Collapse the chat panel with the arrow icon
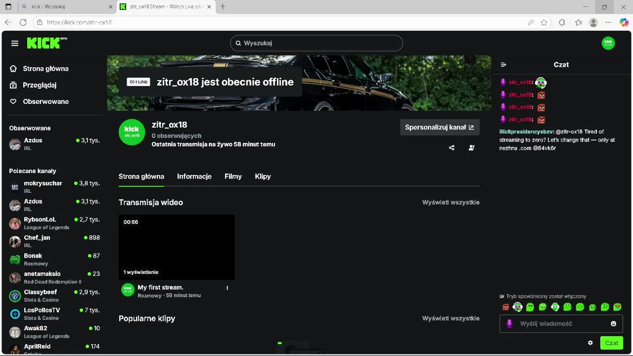 tap(503, 65)
